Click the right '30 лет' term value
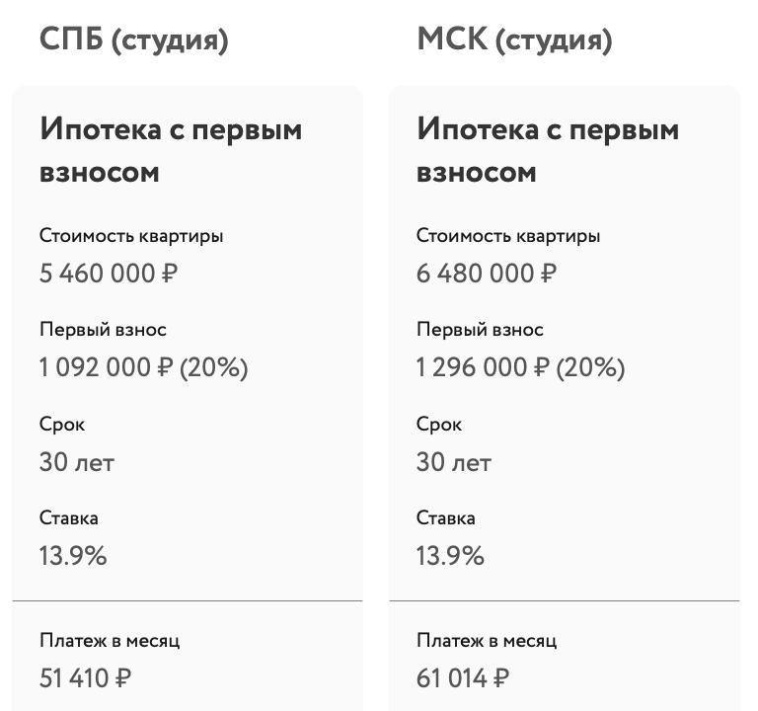 [454, 462]
